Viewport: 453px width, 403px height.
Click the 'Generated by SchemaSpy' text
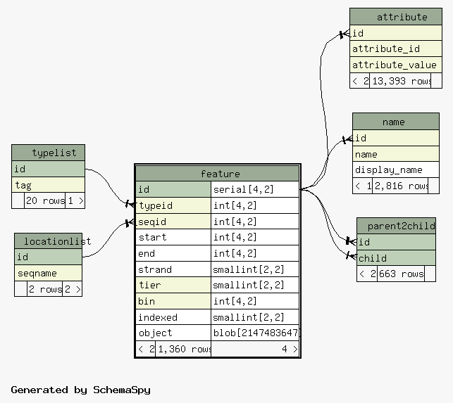pos(80,390)
